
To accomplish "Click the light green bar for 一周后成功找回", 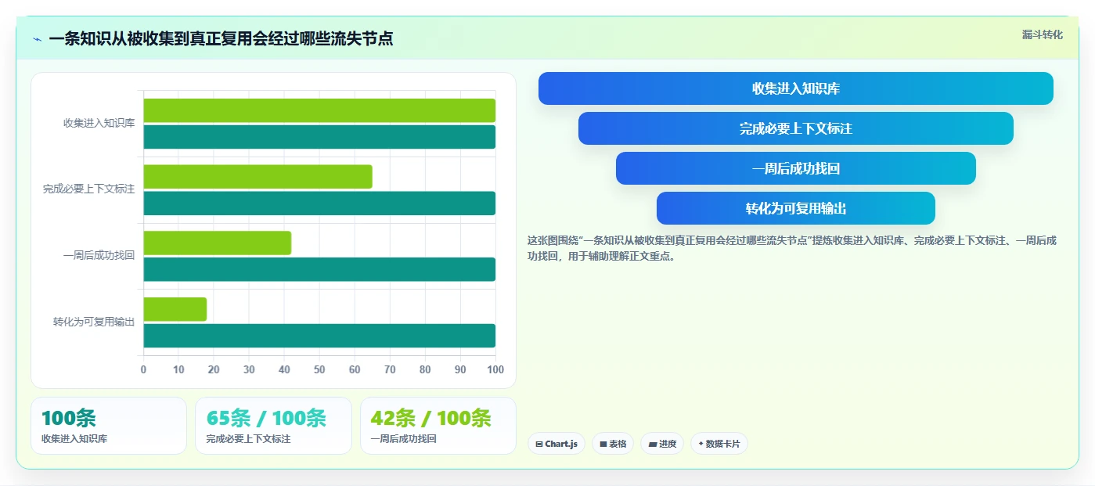I will pos(217,243).
